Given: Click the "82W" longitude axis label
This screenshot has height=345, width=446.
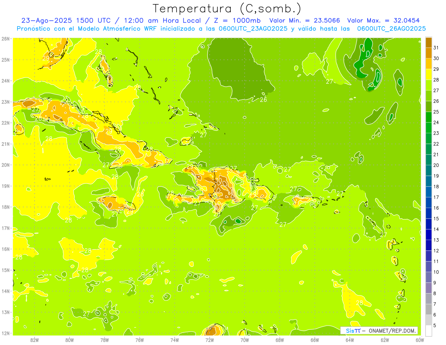Looking at the screenshot, I should [x=34, y=340].
